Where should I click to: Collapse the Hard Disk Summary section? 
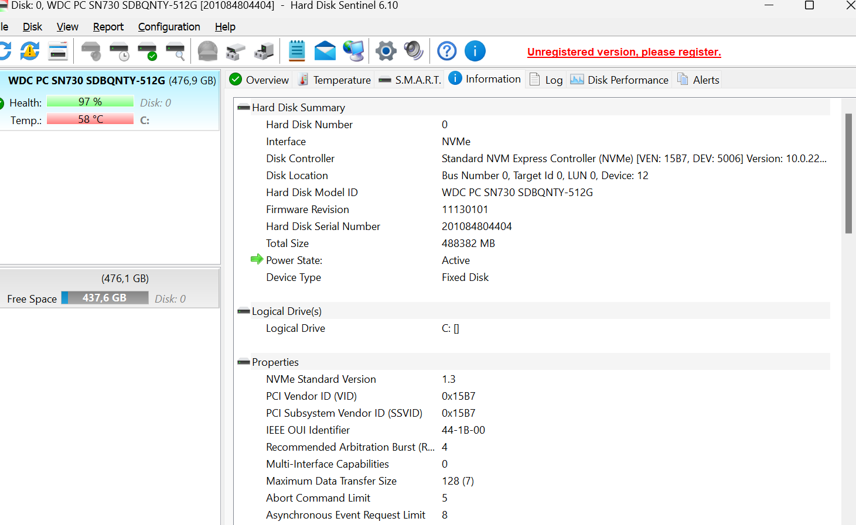[243, 107]
